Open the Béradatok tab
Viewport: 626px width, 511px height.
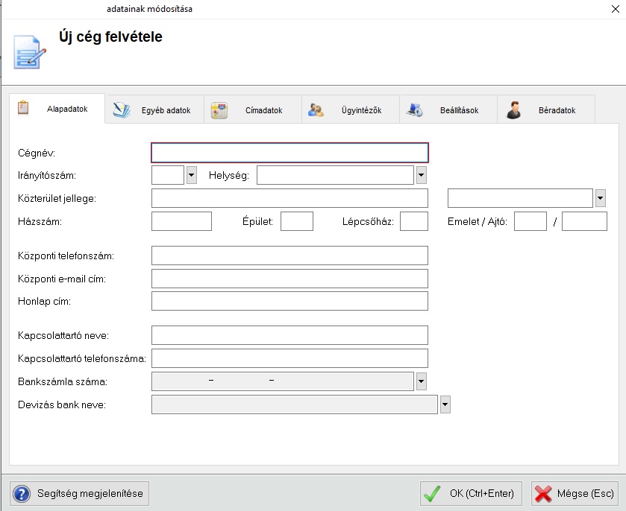point(557,110)
